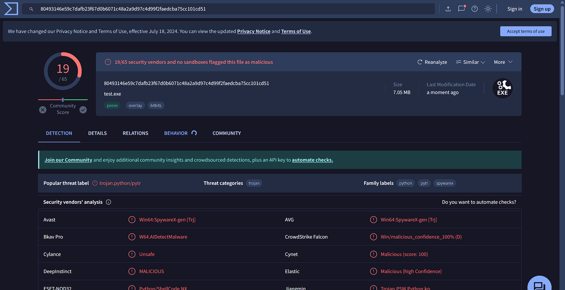The height and width of the screenshot is (290, 565).
Task: Click the Sign up button
Action: (542, 9)
